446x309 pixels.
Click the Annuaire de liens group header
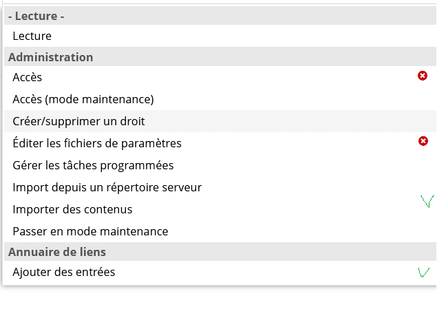[220, 252]
